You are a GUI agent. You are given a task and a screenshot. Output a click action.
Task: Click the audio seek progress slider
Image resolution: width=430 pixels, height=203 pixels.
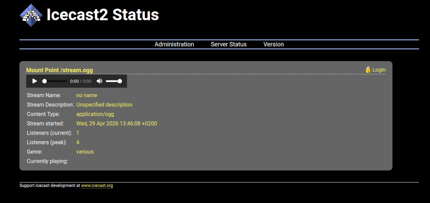55,81
